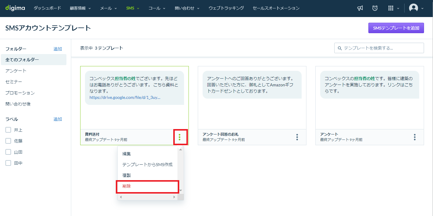Image resolution: width=433 pixels, height=216 pixels.
Task: Click the user profile avatar icon
Action: (x=414, y=8)
